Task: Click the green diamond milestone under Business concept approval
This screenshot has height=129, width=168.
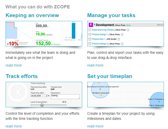Action: [x=100, y=89]
